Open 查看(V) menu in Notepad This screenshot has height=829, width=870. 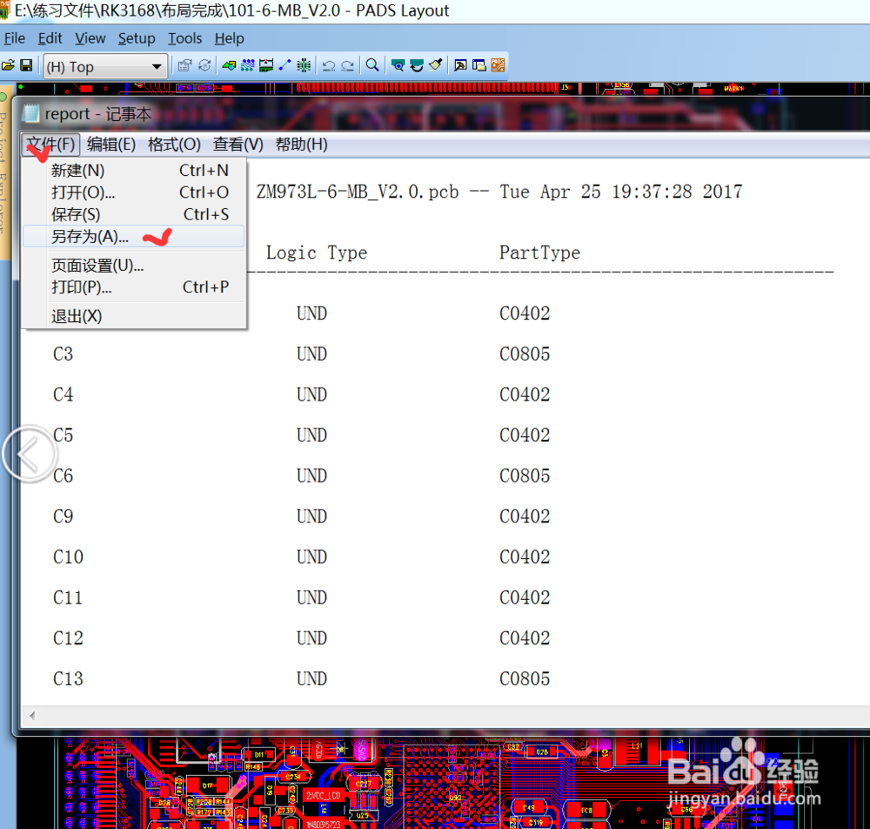[238, 145]
